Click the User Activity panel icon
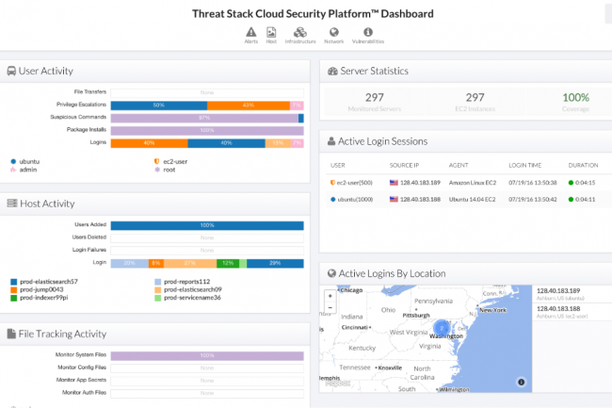 click(11, 71)
